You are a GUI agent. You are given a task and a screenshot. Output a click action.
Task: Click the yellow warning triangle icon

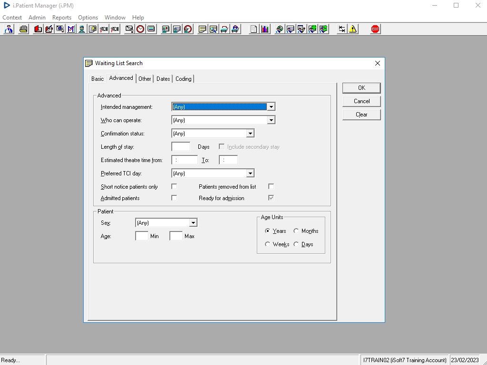(x=353, y=29)
